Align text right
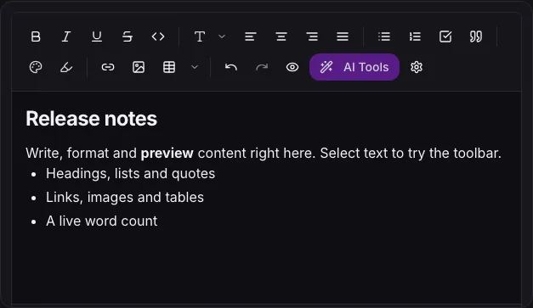This screenshot has height=308, width=533. point(312,36)
